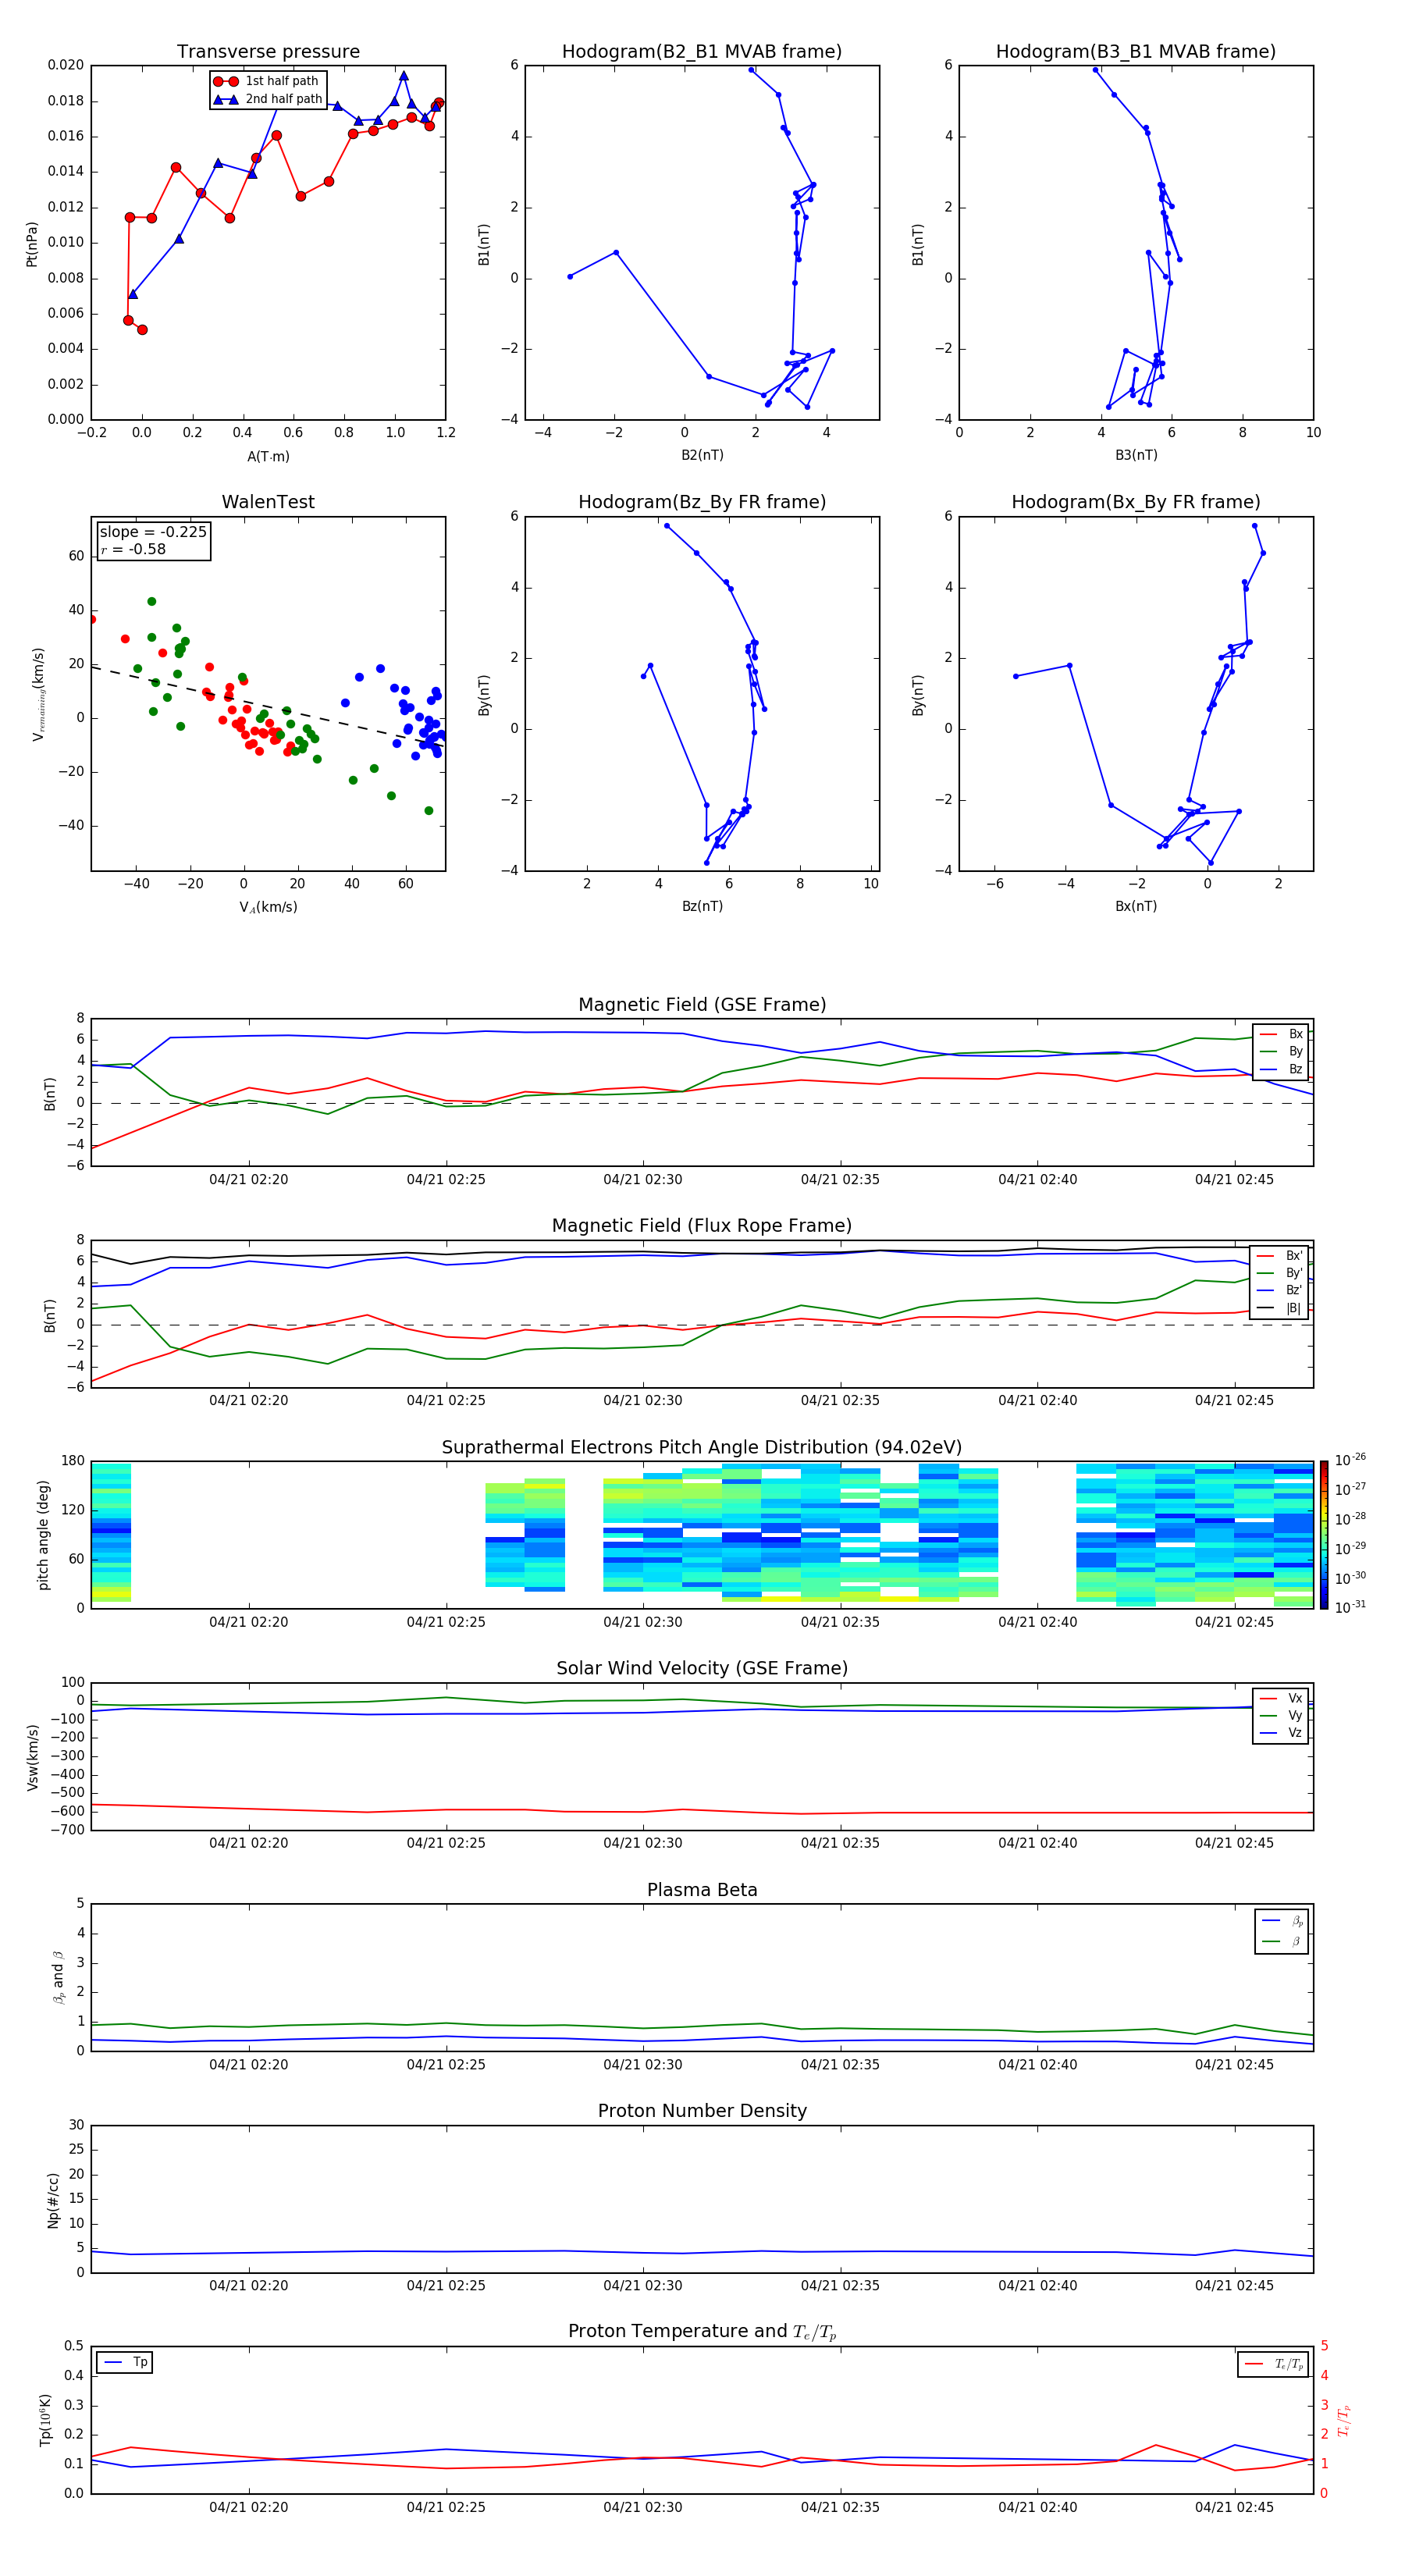The image size is (1405, 2576).
Task: Select the "Bz'" legend entry
Action: click(1279, 1290)
